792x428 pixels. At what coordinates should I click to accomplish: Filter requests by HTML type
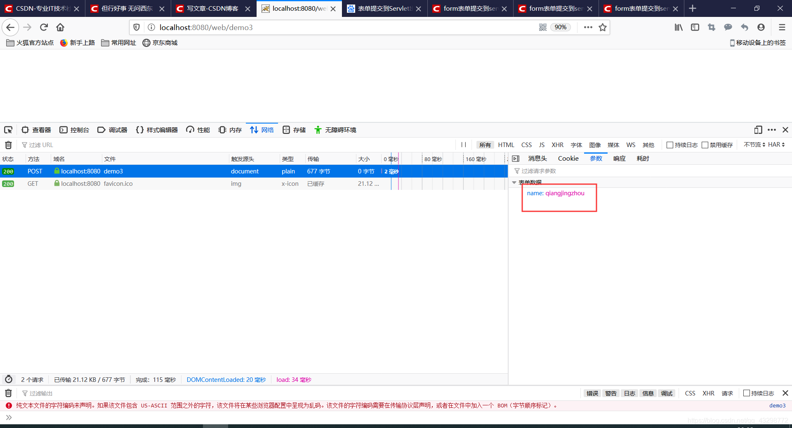[x=506, y=145]
